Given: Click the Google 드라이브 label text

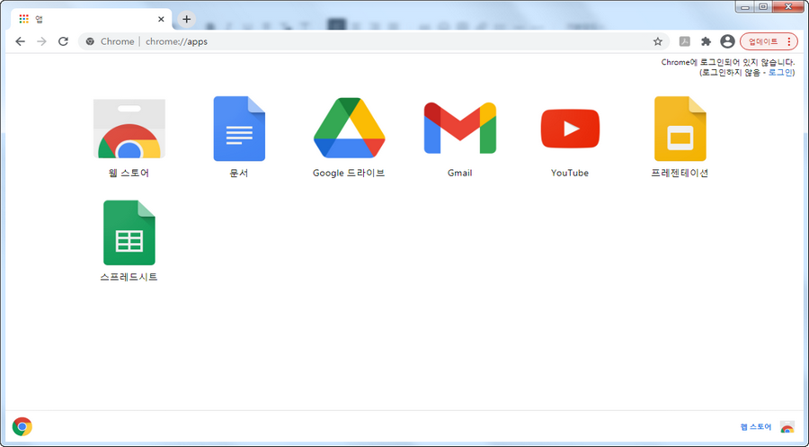Looking at the screenshot, I should click(x=350, y=173).
